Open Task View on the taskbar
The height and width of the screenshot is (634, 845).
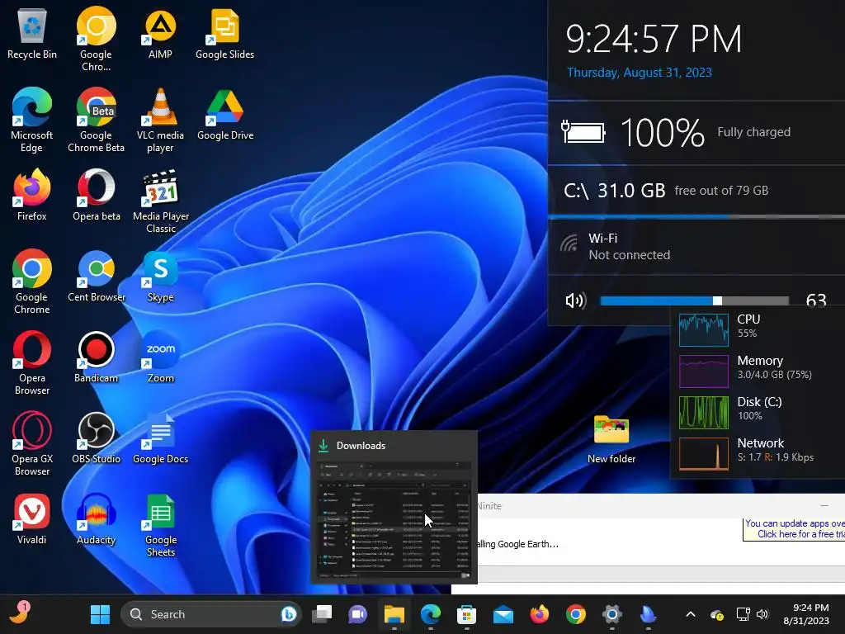(322, 614)
